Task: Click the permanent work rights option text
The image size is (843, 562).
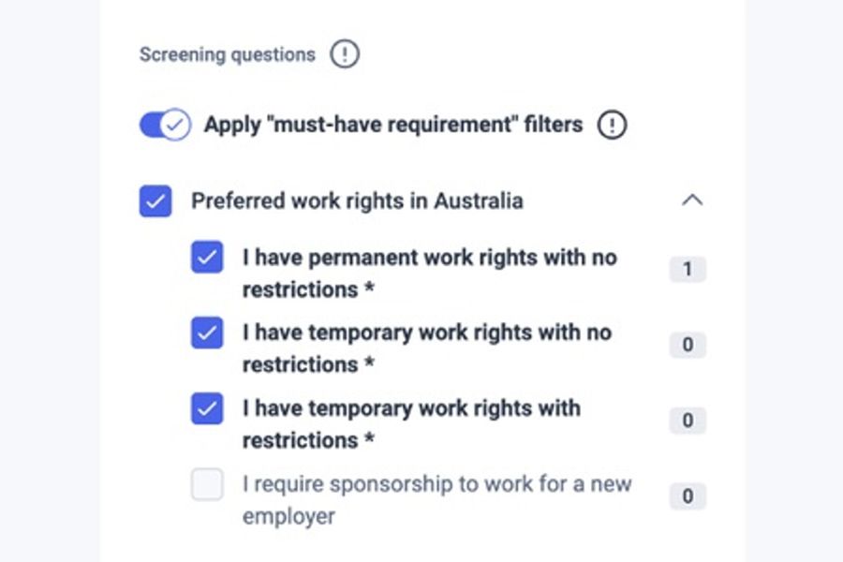Action: pyautogui.click(x=429, y=273)
